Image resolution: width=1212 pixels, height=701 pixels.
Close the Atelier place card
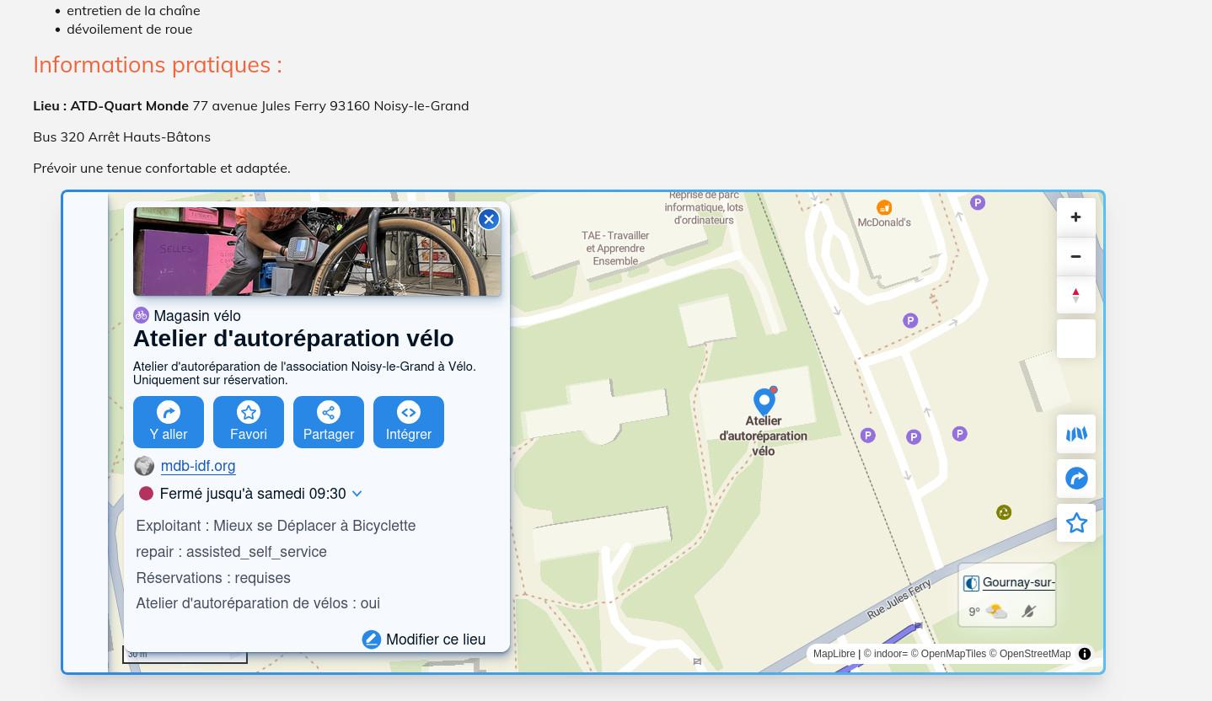(x=488, y=219)
